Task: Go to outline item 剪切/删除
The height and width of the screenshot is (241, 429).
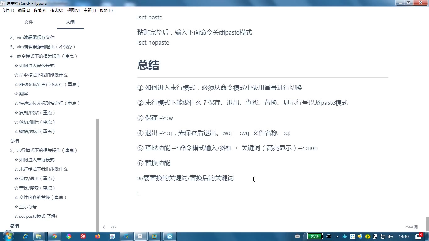Action: 35,122
